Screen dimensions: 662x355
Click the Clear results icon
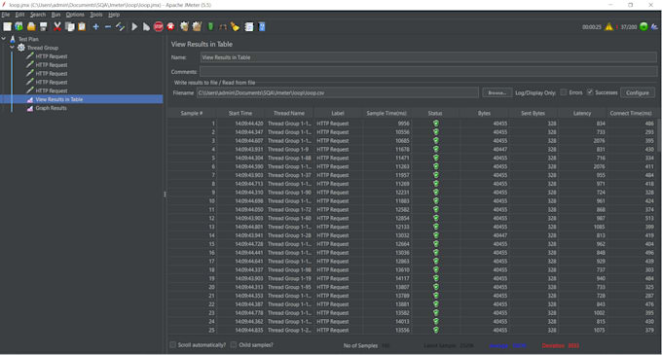184,26
